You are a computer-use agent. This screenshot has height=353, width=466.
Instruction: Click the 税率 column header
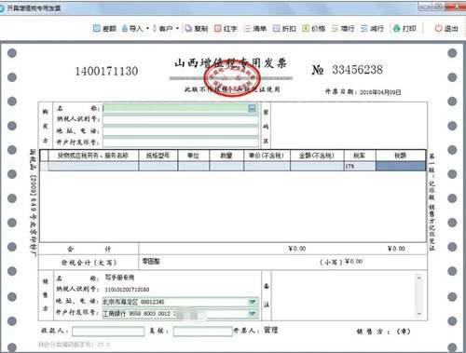360,156
